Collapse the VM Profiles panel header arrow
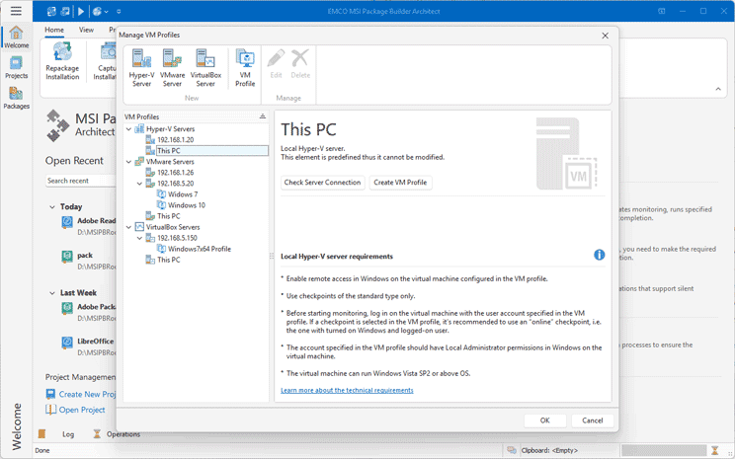The image size is (735, 459). coord(262,116)
